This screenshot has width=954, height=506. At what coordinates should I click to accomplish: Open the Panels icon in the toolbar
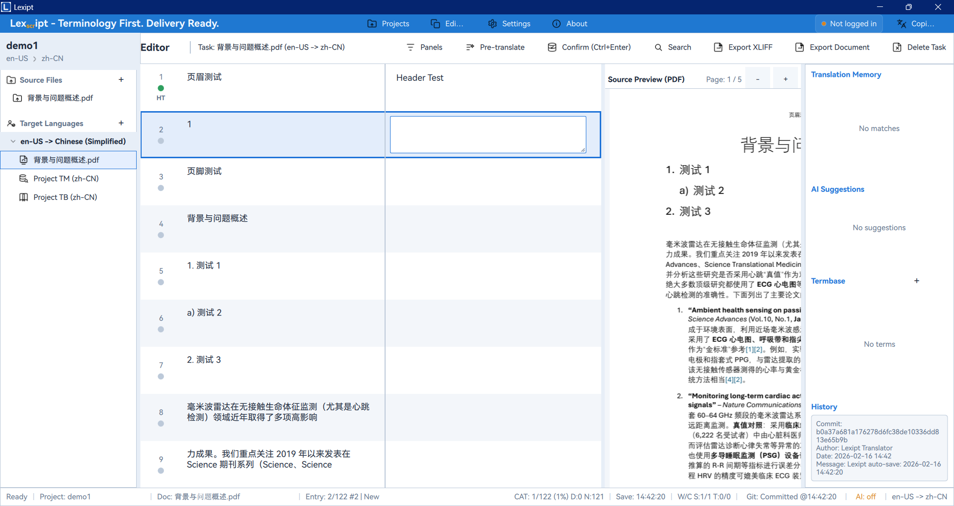coord(410,47)
